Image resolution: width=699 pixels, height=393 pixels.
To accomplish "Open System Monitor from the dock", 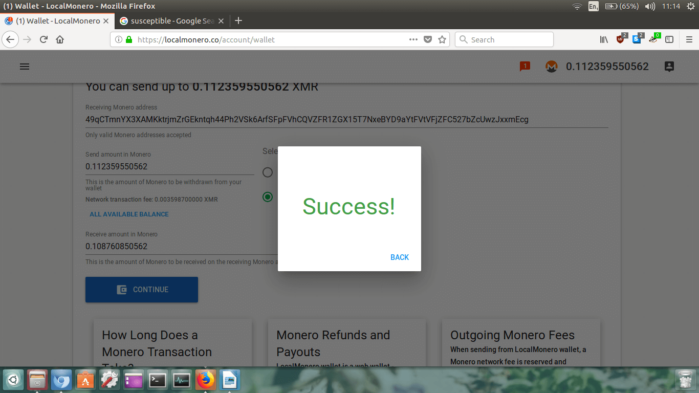I will [x=182, y=380].
